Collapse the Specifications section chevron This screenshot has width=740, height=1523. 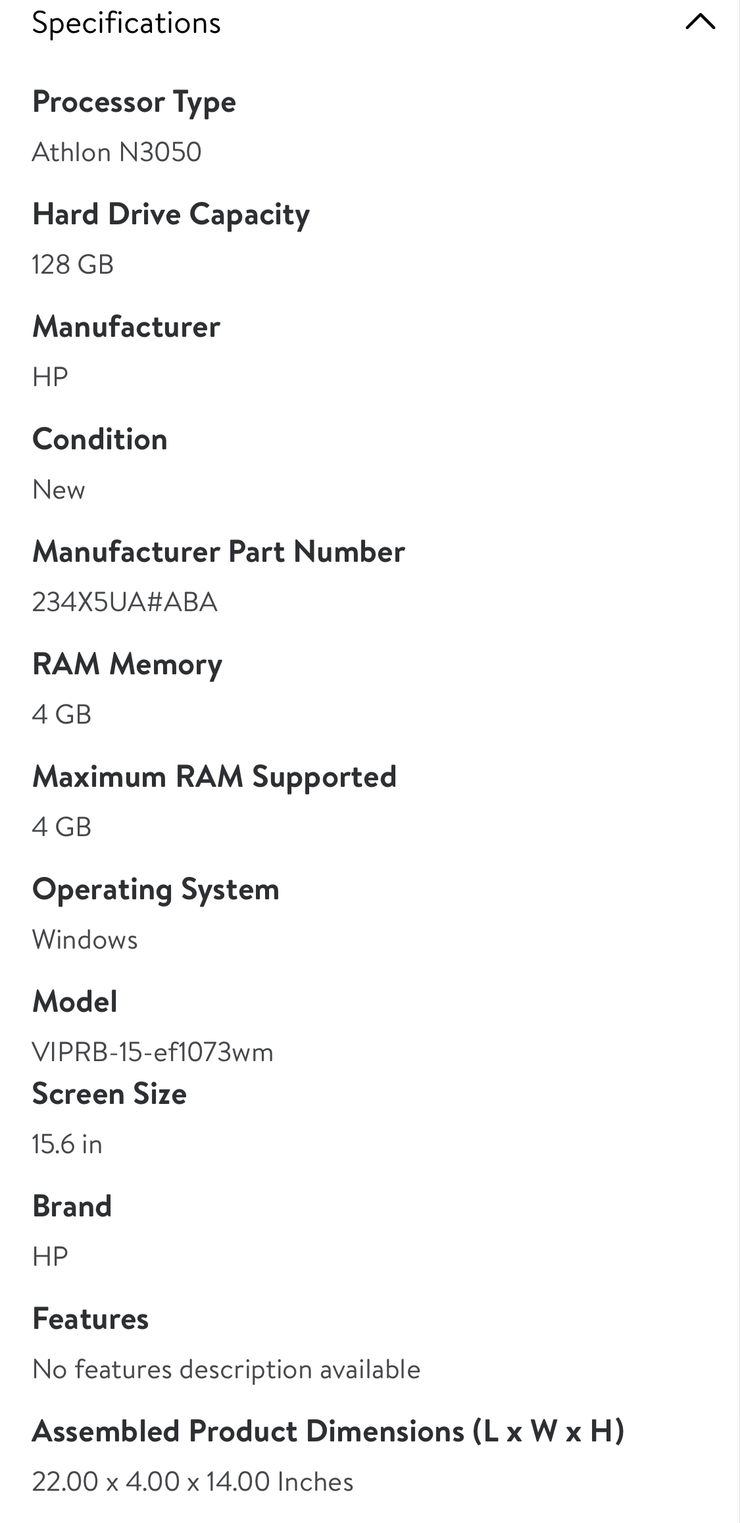[700, 22]
